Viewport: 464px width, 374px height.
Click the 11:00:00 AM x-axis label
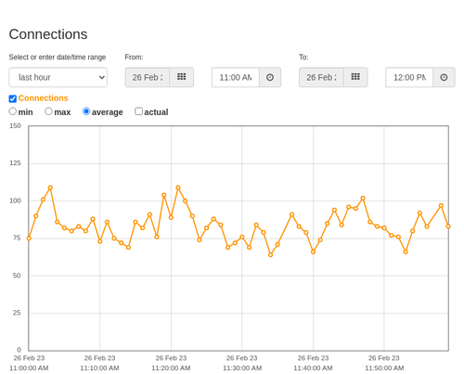coord(29,363)
